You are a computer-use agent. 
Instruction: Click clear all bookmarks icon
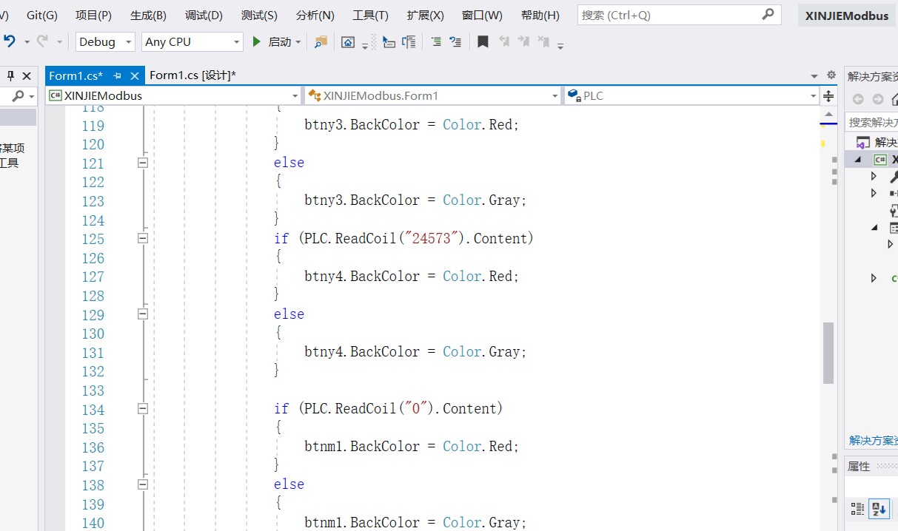pos(543,42)
